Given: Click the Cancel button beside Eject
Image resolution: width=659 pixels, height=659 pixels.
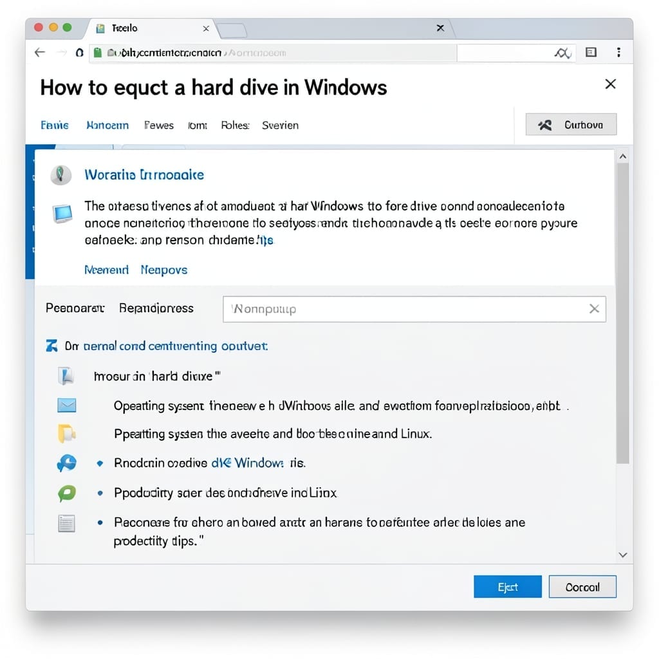Looking at the screenshot, I should (582, 587).
